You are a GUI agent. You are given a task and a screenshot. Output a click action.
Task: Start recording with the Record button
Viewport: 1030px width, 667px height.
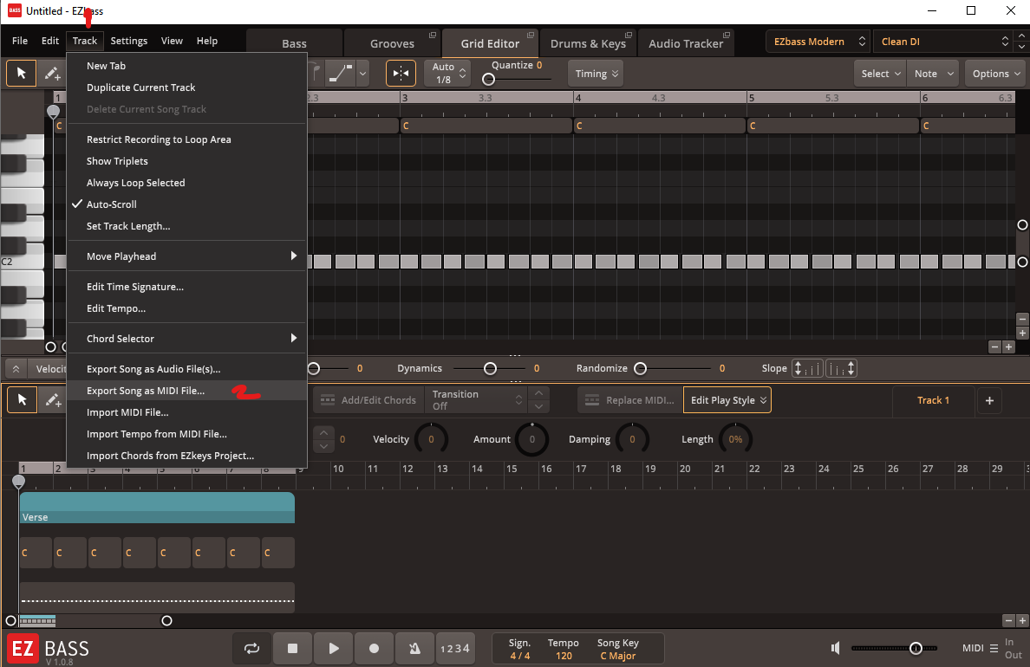(375, 649)
